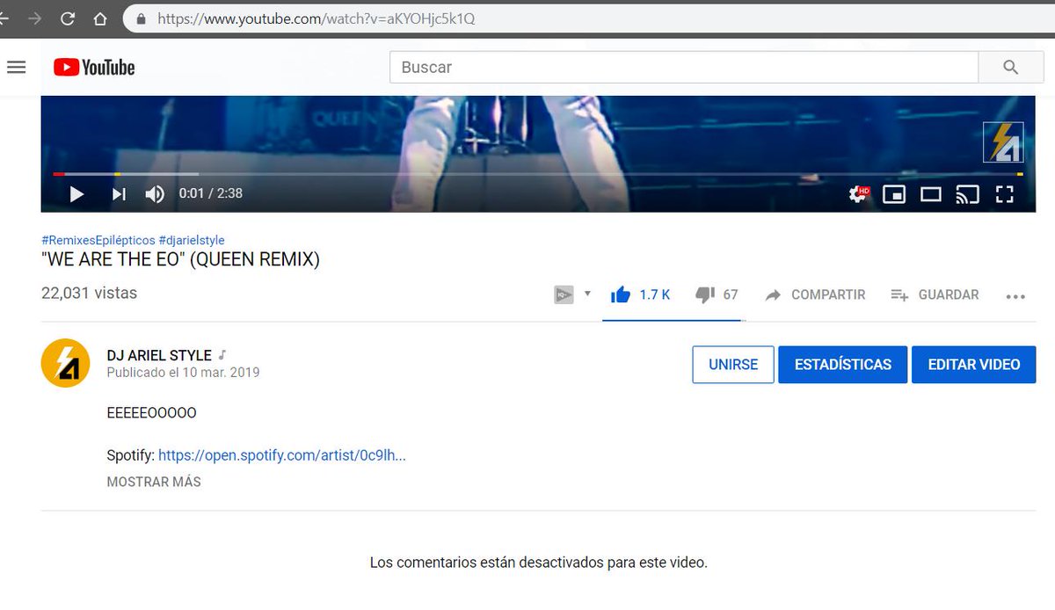Viewport: 1055px width, 610px height.
Task: Switch to theater mode
Action: point(930,194)
